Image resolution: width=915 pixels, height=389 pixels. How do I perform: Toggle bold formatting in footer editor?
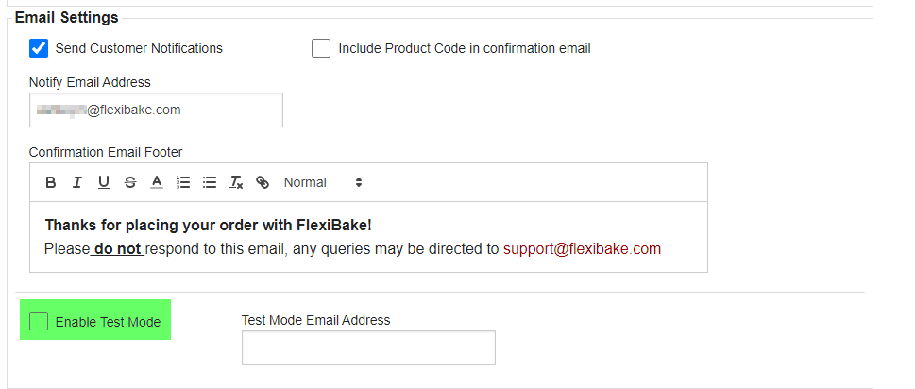coord(51,182)
